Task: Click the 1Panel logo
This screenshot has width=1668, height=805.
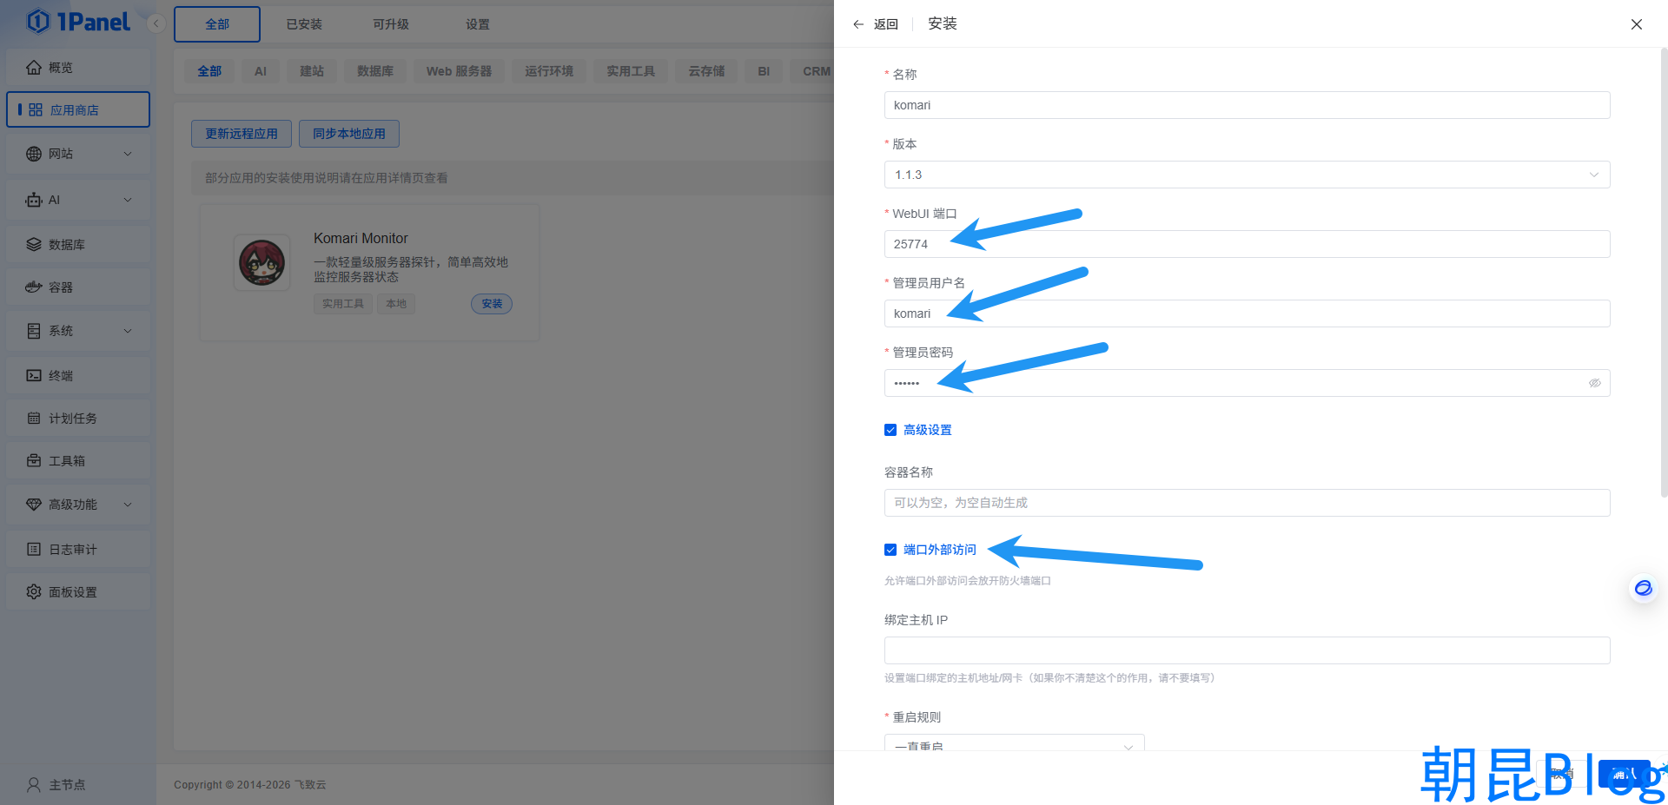Action: pyautogui.click(x=78, y=22)
